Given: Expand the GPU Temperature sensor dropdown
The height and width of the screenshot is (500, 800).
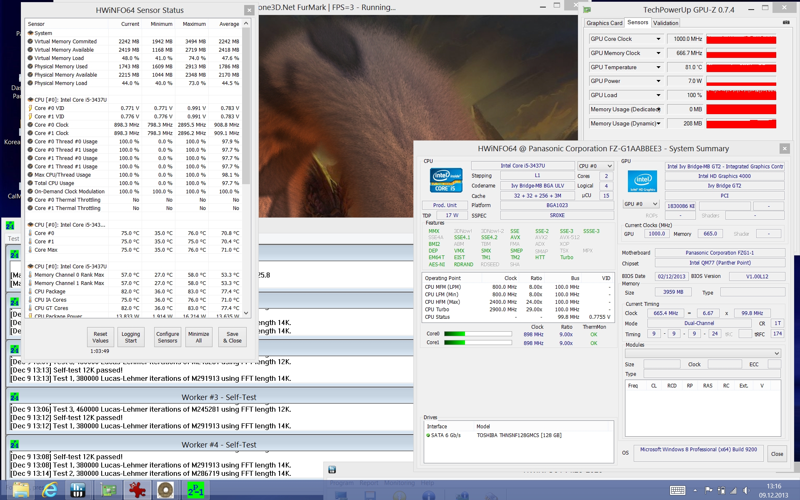Looking at the screenshot, I should [658, 67].
